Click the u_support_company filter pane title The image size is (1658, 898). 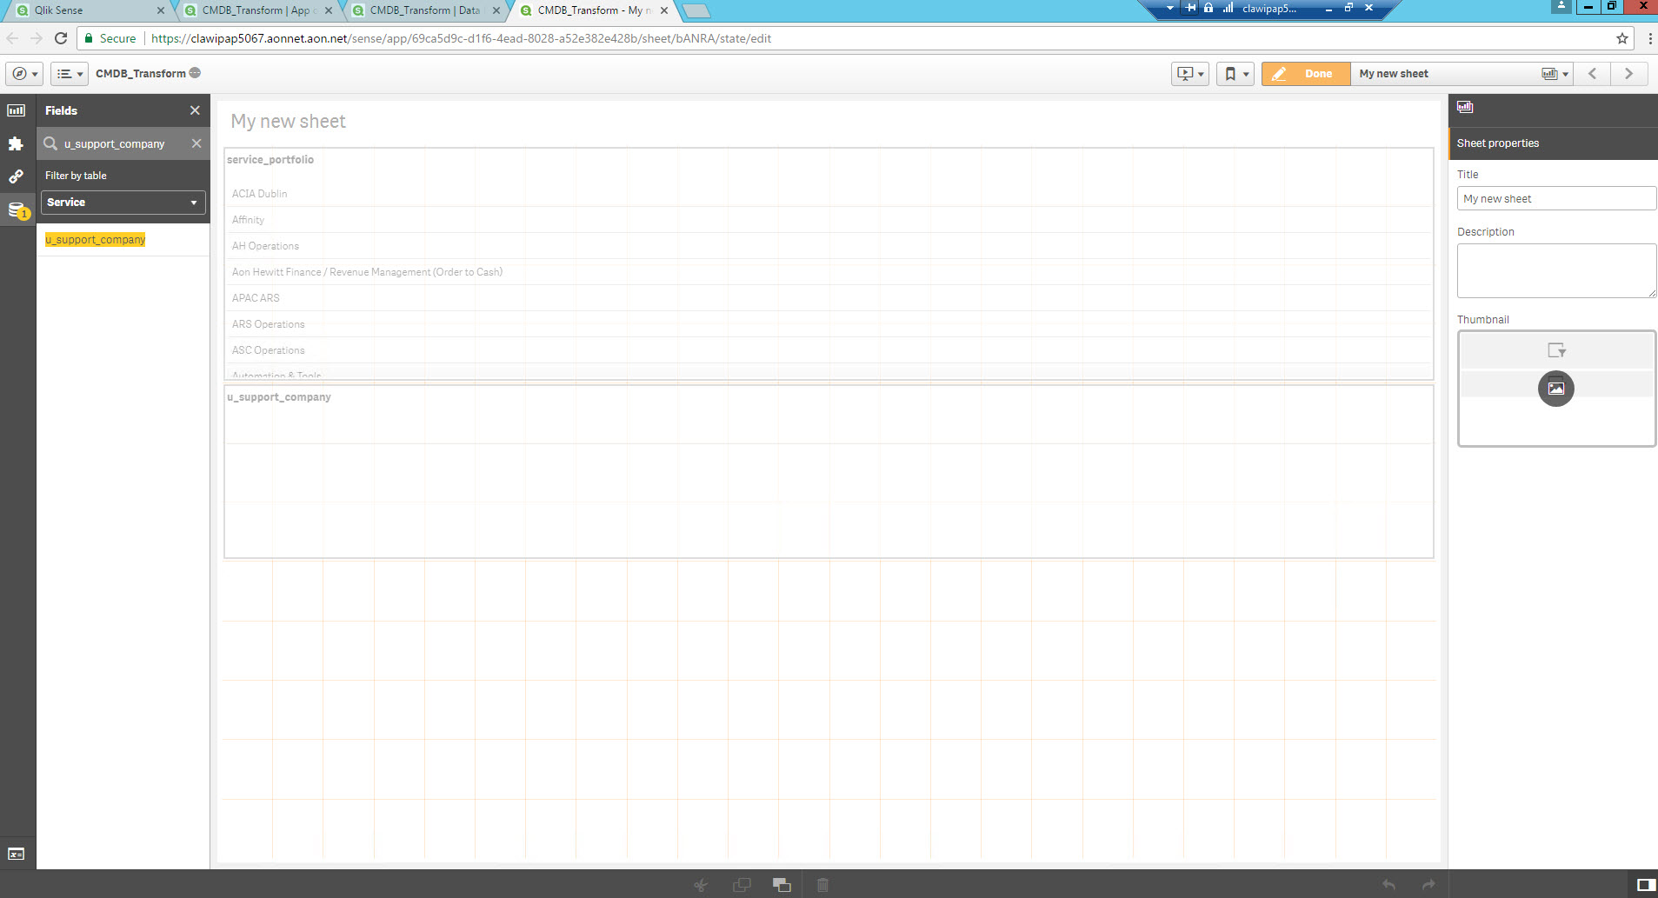tap(279, 397)
